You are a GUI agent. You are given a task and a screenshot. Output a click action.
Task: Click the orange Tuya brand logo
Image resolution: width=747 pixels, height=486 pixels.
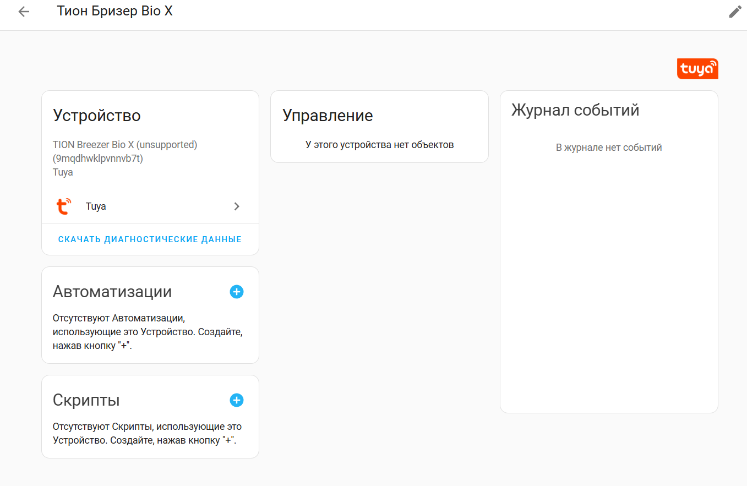[x=697, y=69]
